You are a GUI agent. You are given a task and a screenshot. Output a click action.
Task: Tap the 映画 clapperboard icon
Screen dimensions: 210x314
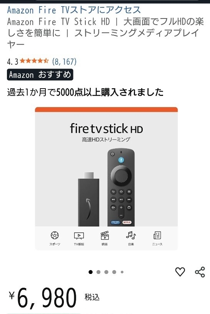(105, 235)
